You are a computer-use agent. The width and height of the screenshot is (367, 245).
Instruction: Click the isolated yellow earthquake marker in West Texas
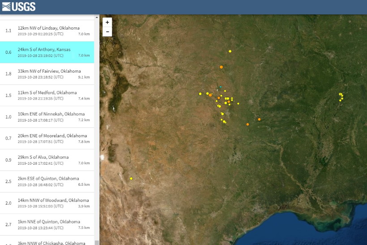click(131, 179)
